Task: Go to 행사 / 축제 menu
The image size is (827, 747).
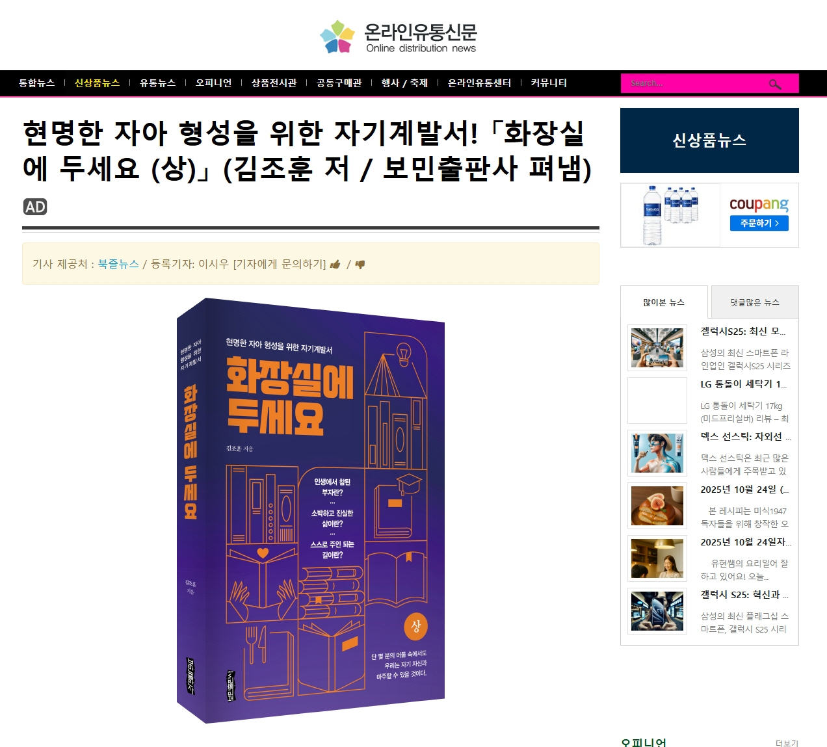Action: click(404, 83)
